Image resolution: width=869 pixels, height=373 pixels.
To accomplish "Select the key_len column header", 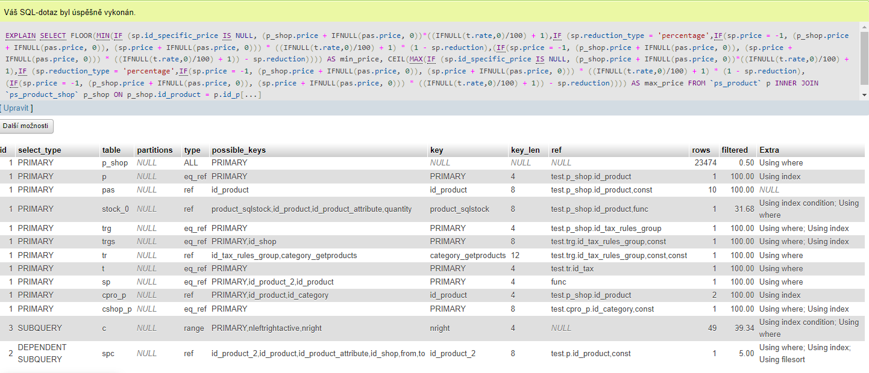I will (525, 150).
